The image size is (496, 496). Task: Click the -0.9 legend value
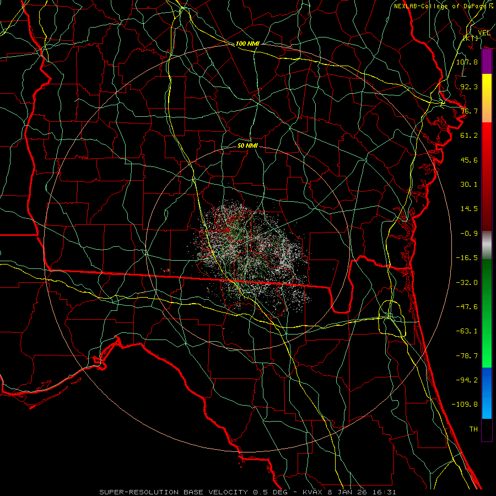pyautogui.click(x=469, y=234)
